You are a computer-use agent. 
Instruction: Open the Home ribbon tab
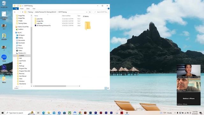[x=22, y=9]
